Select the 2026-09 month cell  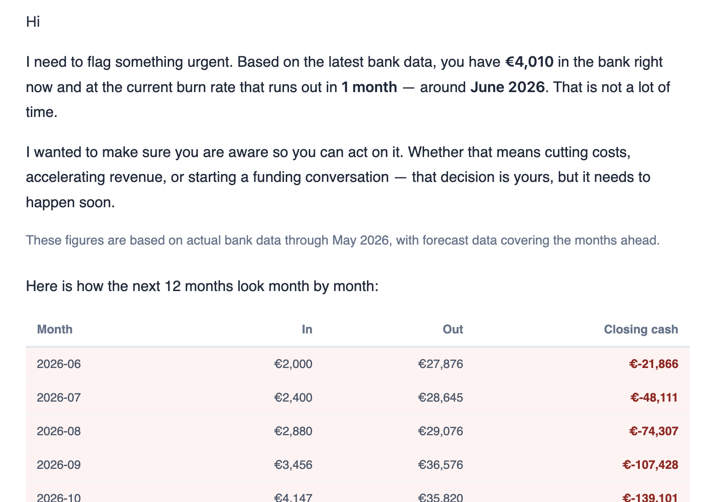click(x=59, y=465)
